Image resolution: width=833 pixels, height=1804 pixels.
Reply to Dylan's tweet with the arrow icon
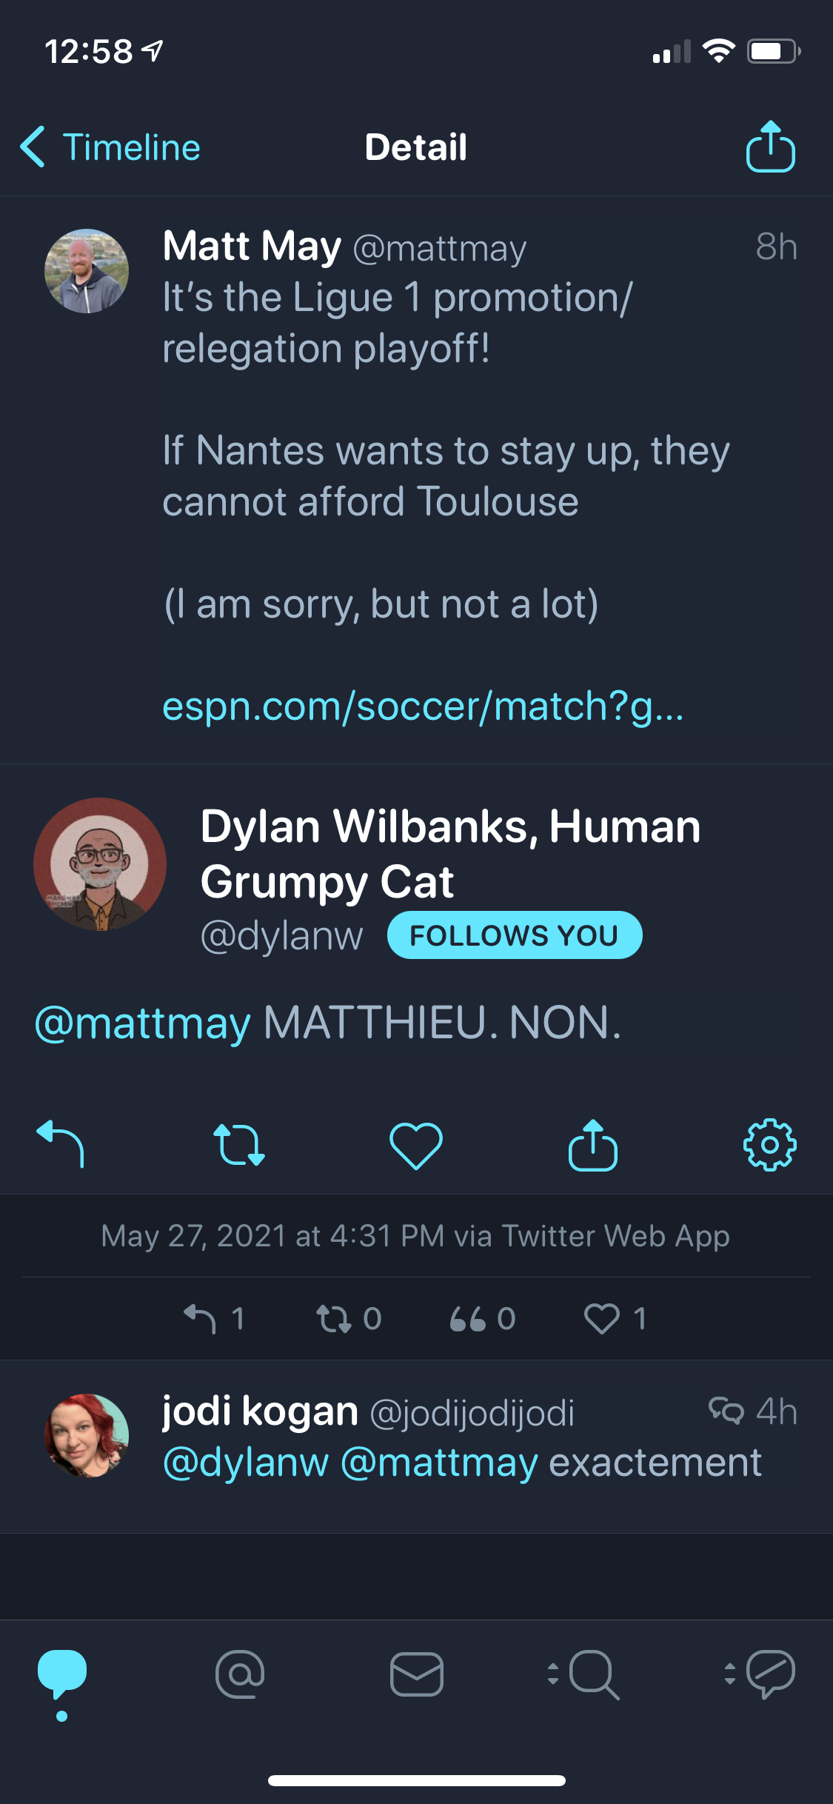61,1144
